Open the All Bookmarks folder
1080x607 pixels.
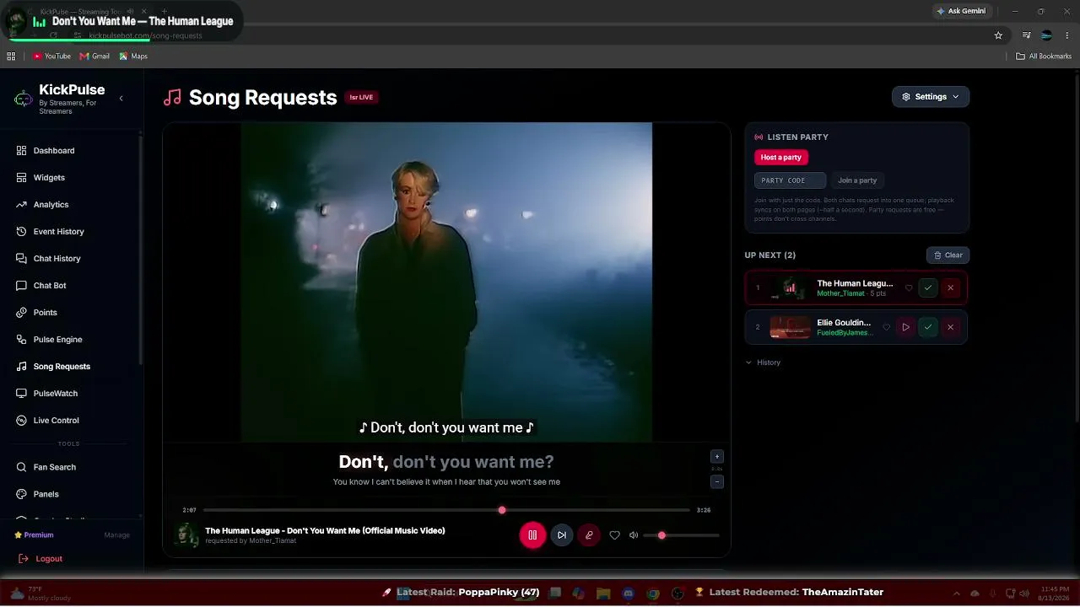[1044, 56]
